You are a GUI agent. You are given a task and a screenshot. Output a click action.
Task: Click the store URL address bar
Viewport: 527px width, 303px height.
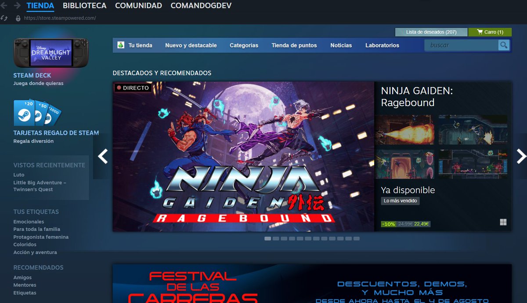coord(60,18)
